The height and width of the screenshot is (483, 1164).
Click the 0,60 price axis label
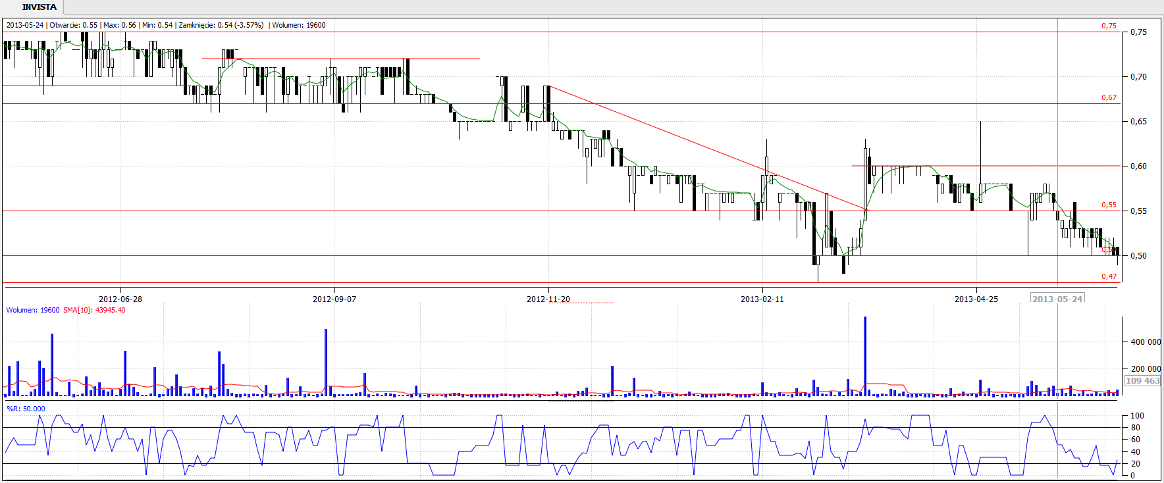pyautogui.click(x=1138, y=166)
